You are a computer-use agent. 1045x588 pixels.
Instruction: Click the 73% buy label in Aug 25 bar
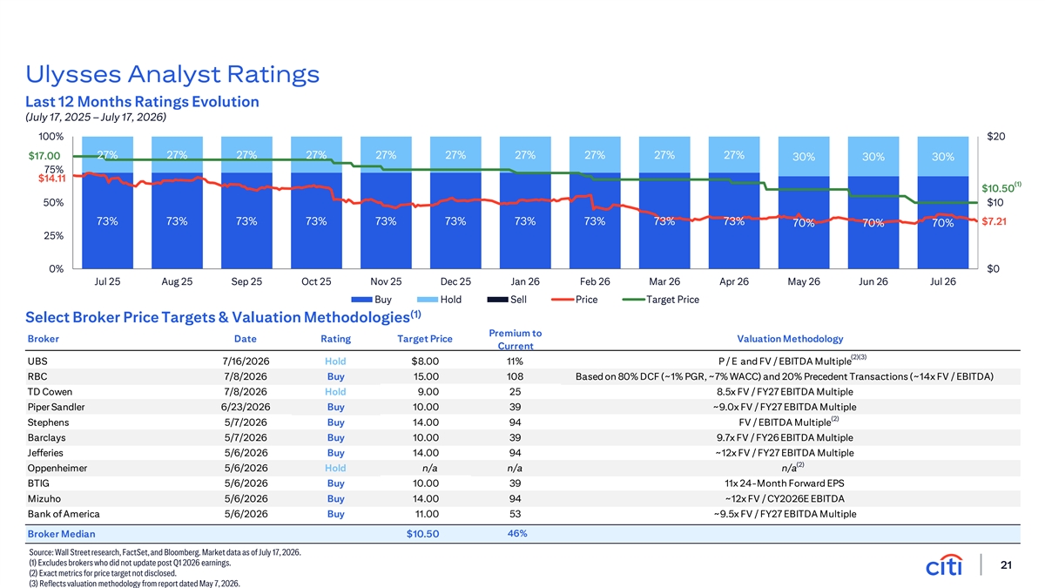tap(177, 221)
